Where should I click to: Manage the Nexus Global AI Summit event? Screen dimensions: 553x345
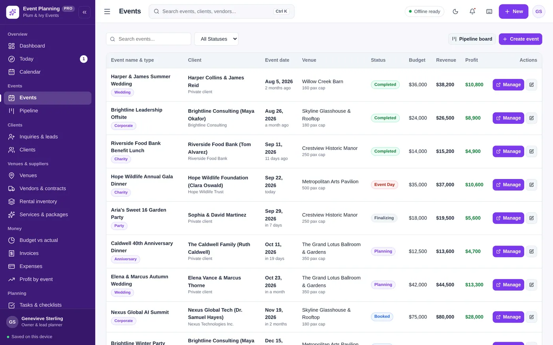(x=508, y=317)
